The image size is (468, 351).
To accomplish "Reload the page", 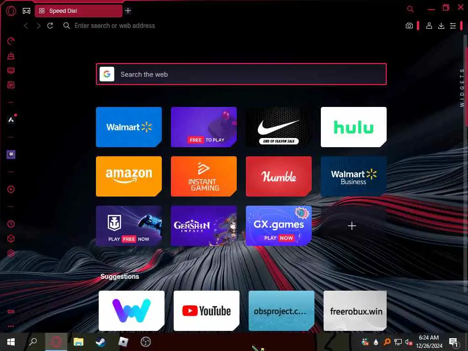I will tap(50, 26).
